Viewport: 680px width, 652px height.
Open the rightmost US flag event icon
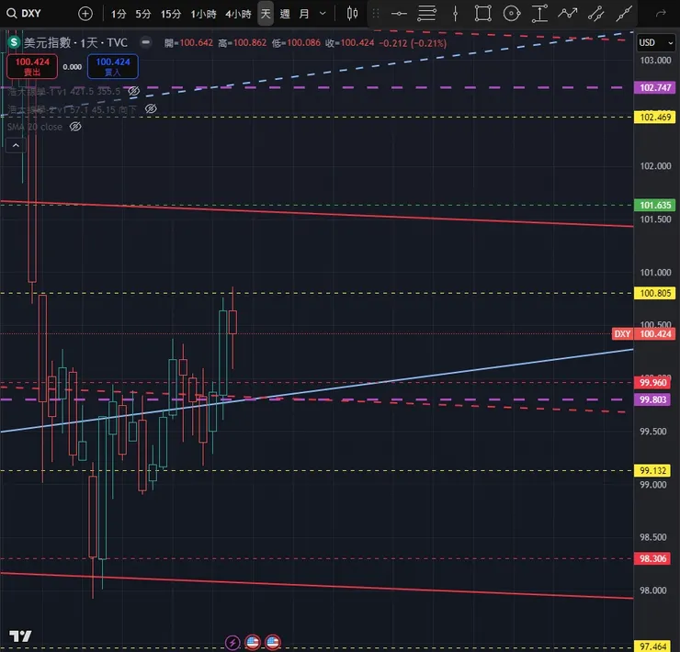[272, 642]
